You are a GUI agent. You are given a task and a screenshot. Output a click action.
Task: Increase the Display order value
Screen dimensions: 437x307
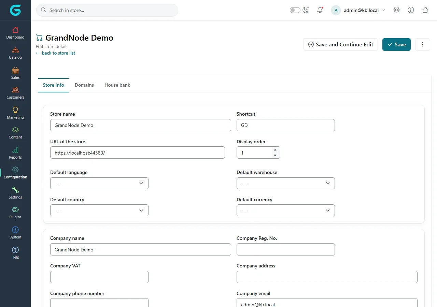tap(275, 150)
